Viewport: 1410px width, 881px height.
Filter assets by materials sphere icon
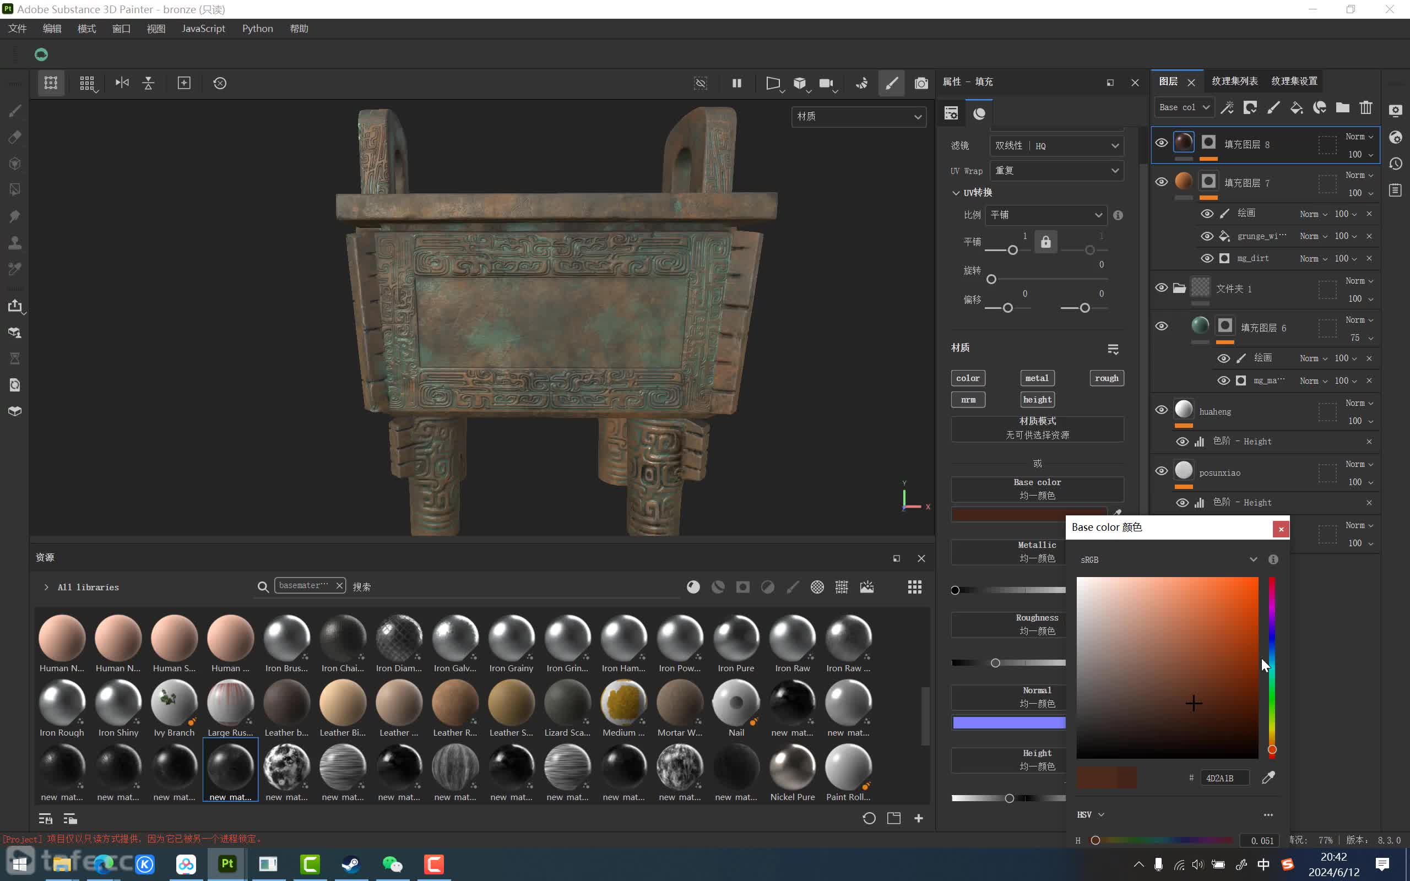coord(693,587)
